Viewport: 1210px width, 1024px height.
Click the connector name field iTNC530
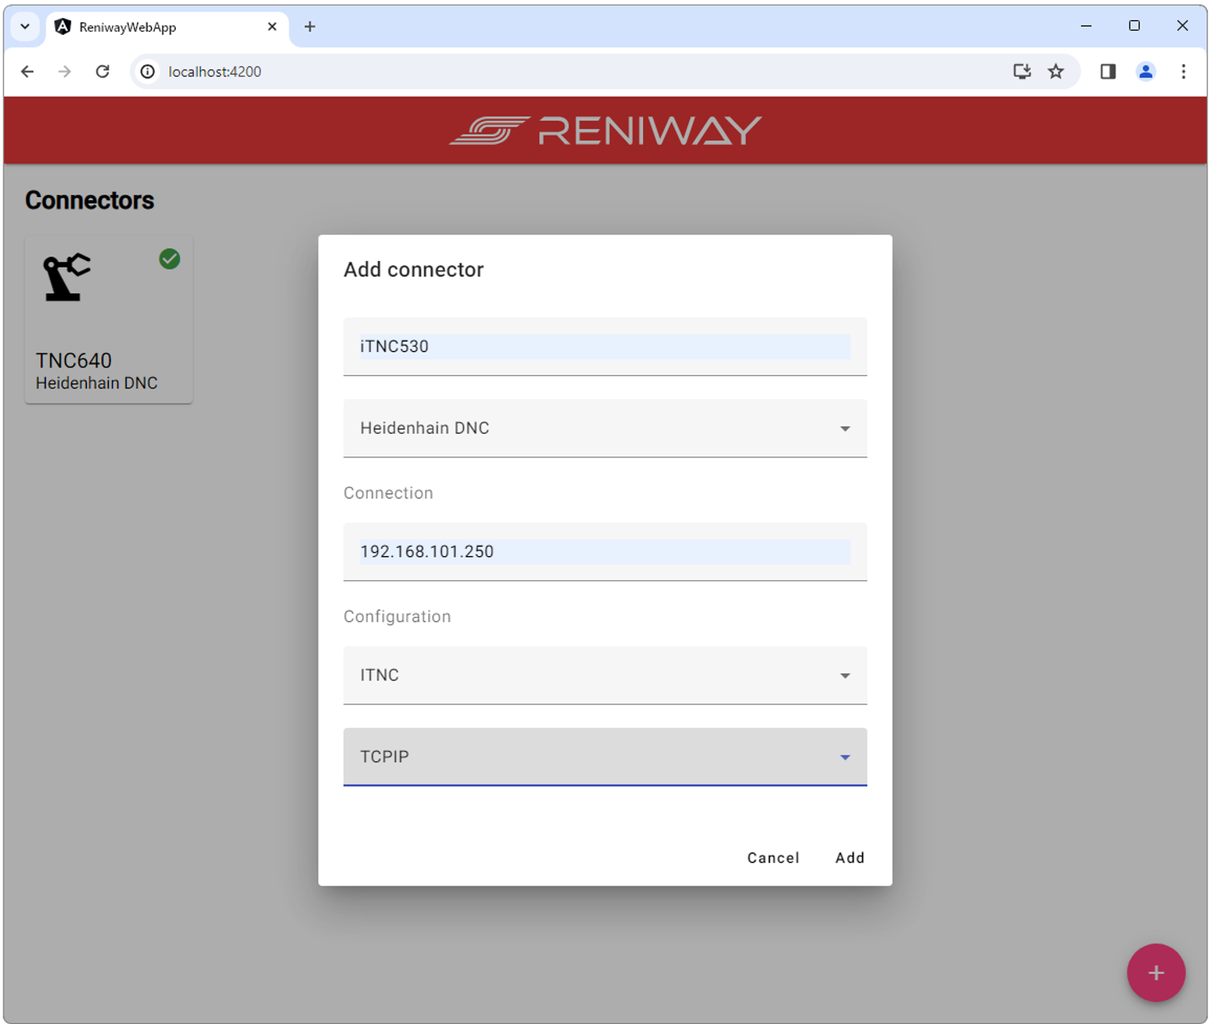point(605,346)
